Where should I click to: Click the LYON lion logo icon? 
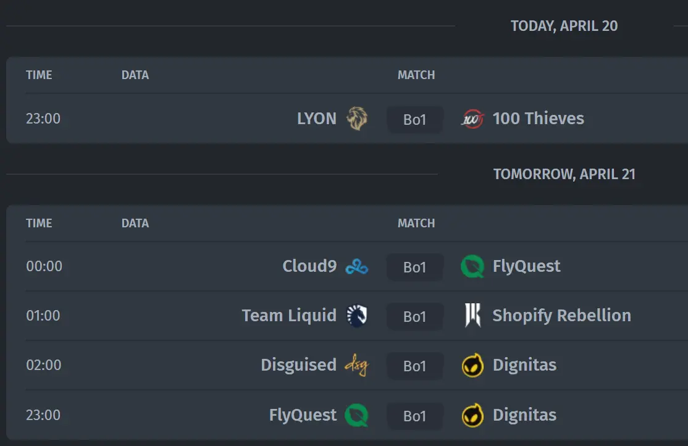[357, 119]
